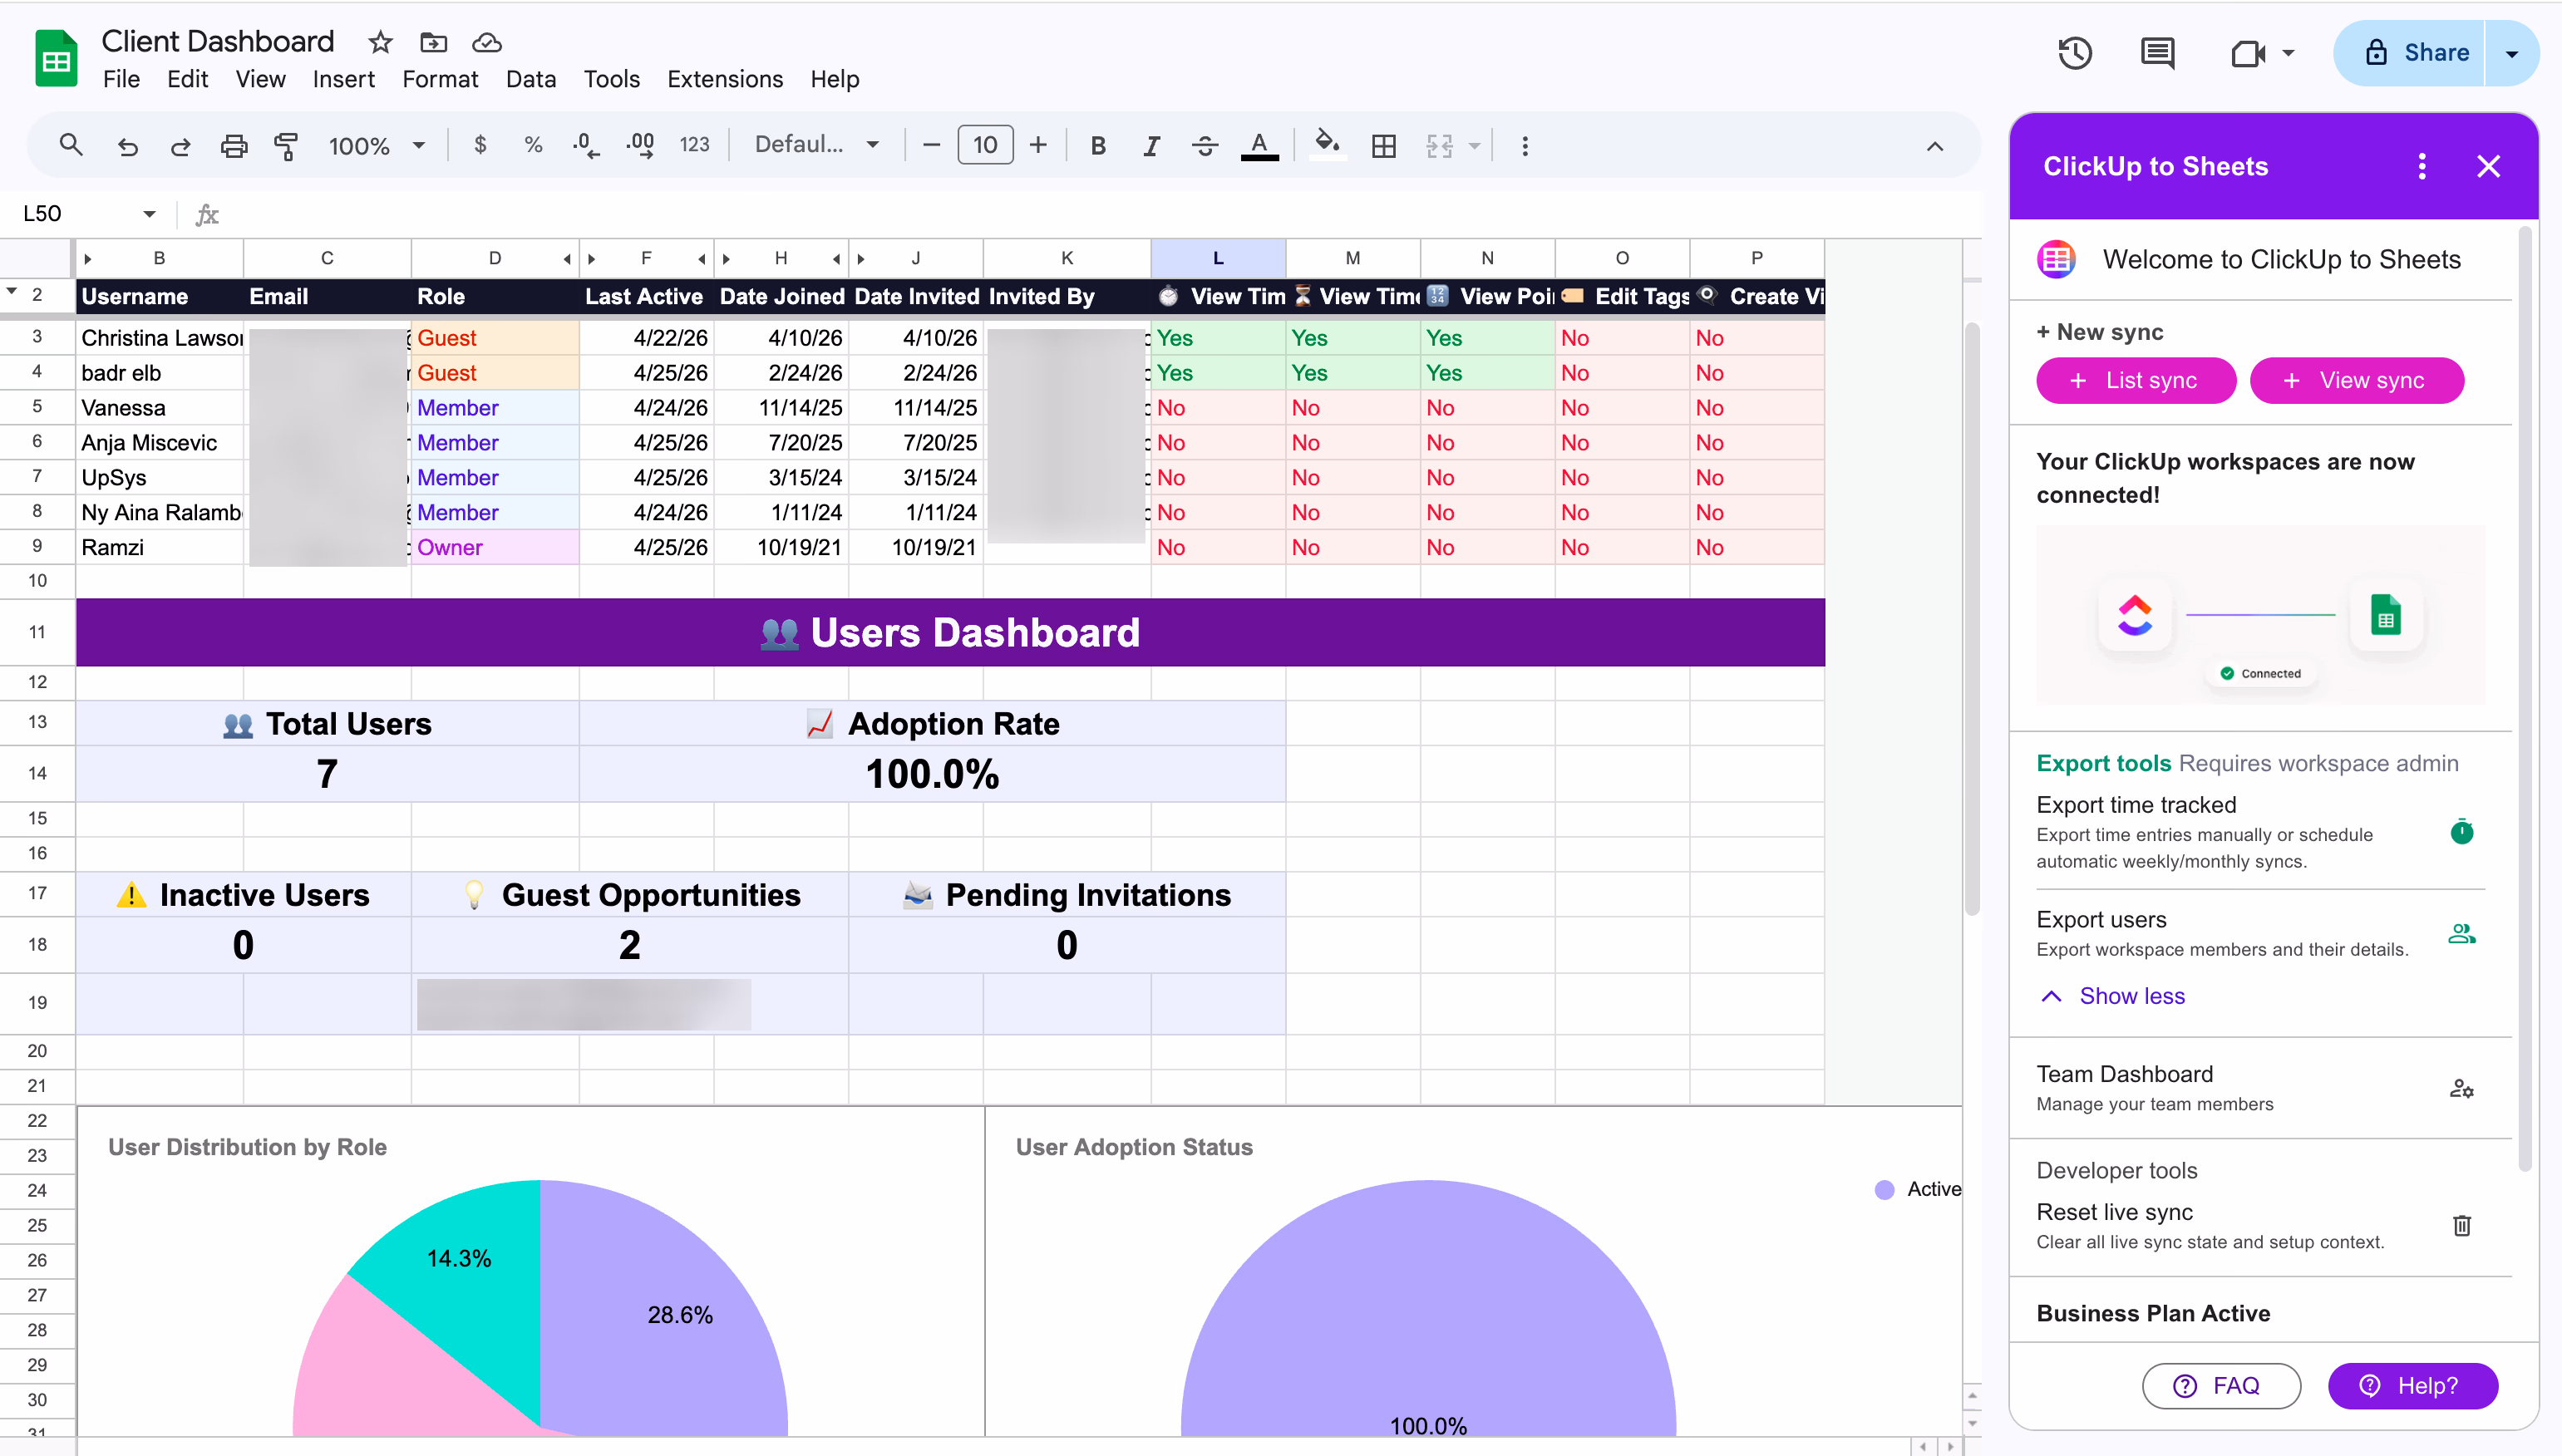The width and height of the screenshot is (2562, 1456).
Task: Format selection as percent
Action: pos(533,145)
